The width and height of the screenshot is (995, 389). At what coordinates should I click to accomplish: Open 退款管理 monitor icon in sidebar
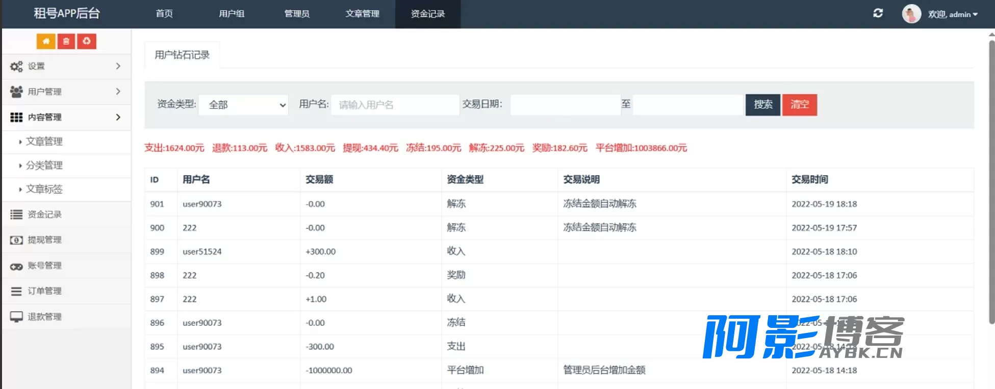pos(16,317)
